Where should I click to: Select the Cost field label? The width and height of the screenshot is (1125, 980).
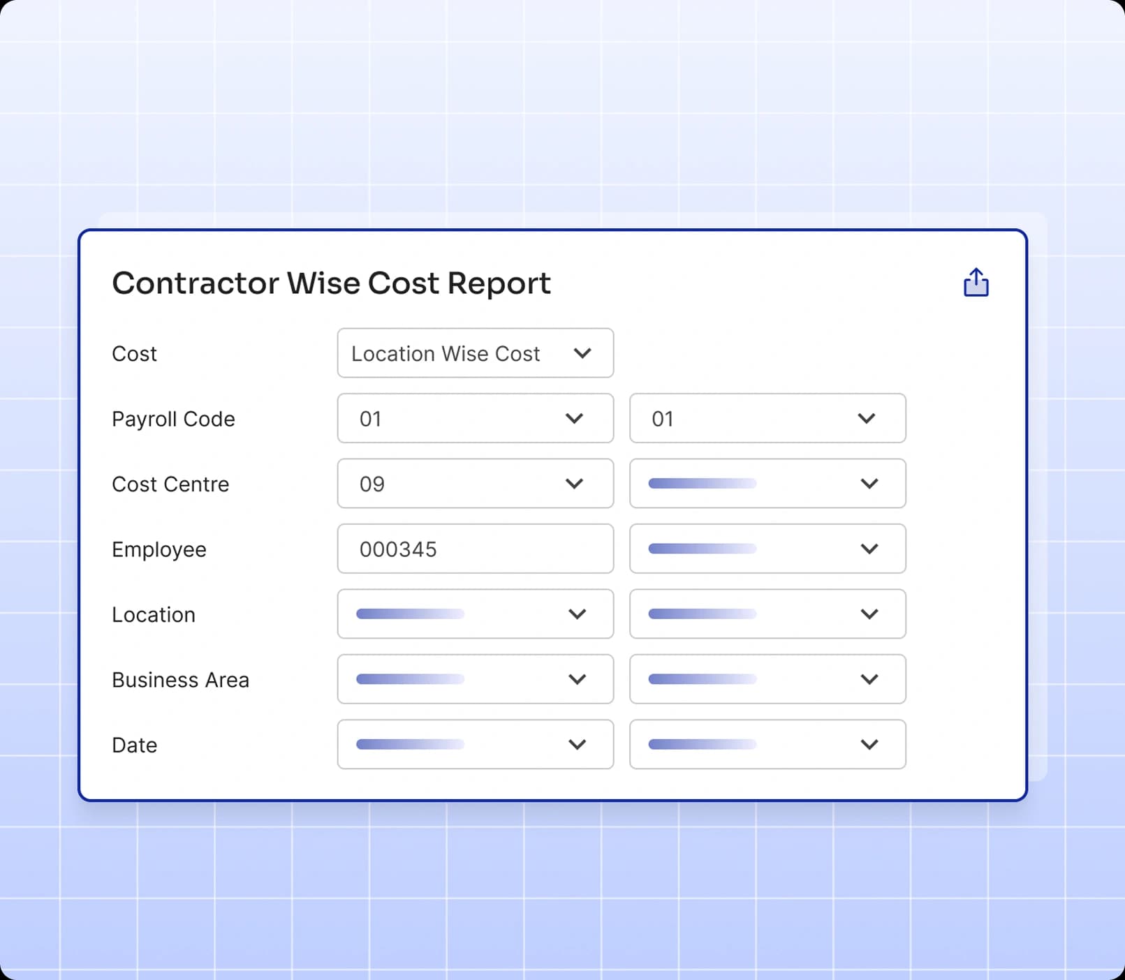[133, 353]
